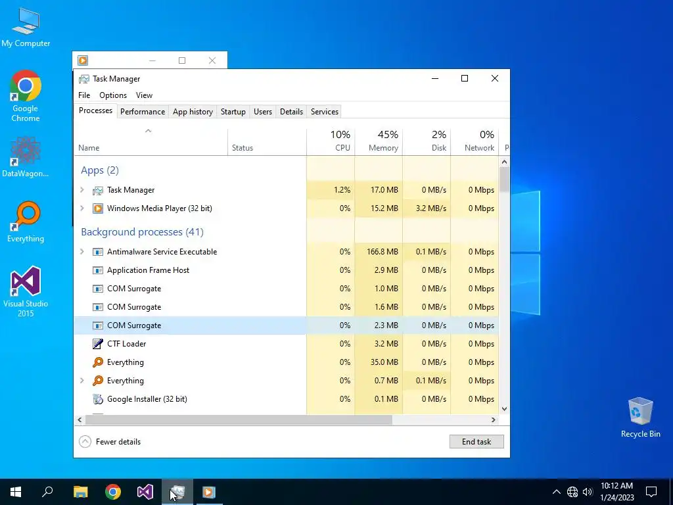Open network status tray icon

point(572,492)
